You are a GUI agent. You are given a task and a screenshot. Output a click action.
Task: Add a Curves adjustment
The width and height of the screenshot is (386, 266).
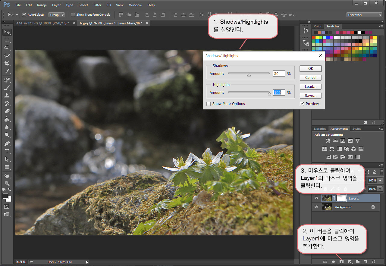pos(343,141)
